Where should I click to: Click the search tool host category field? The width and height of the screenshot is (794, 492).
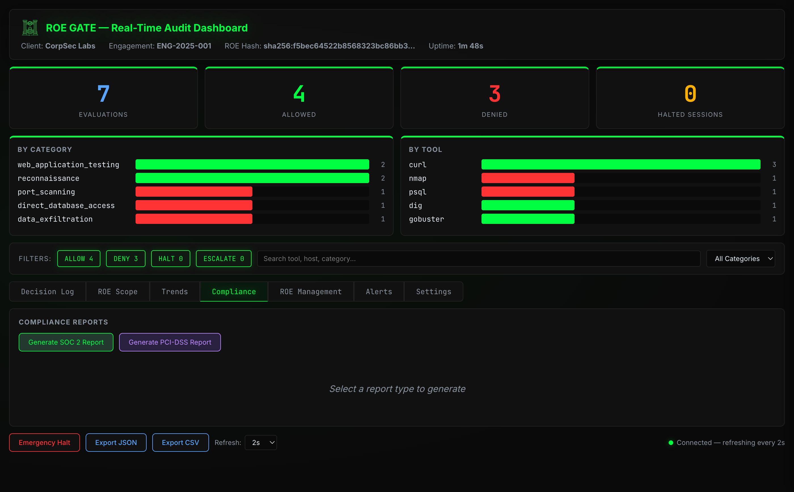(479, 258)
